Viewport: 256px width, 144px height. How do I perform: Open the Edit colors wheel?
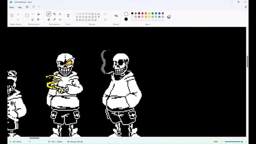169,17
